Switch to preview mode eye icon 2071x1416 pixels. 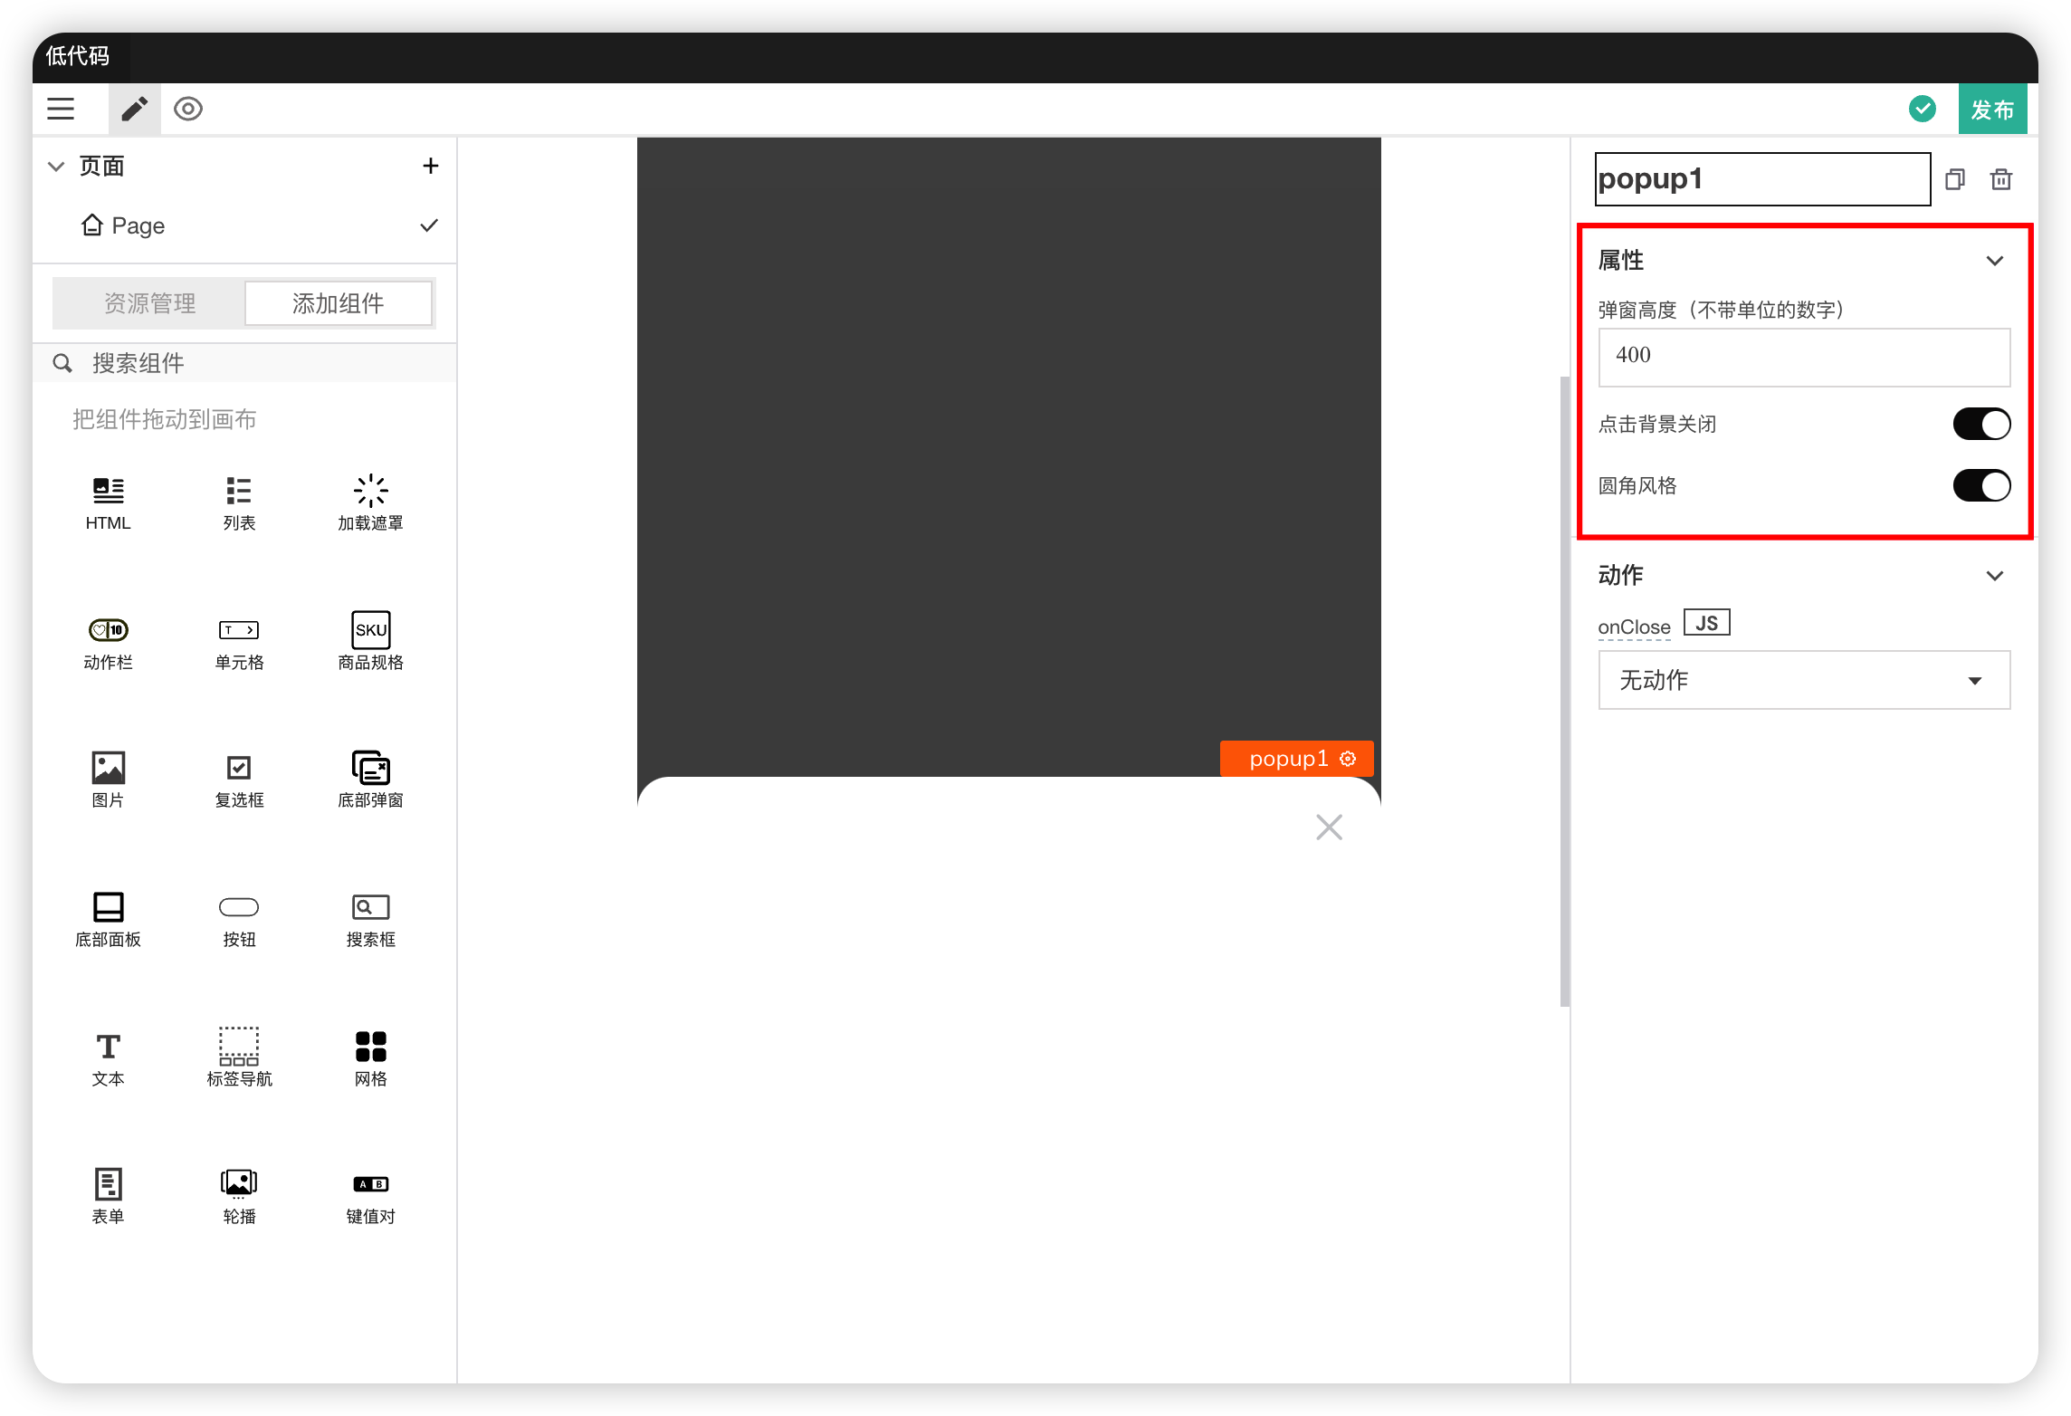[x=187, y=109]
